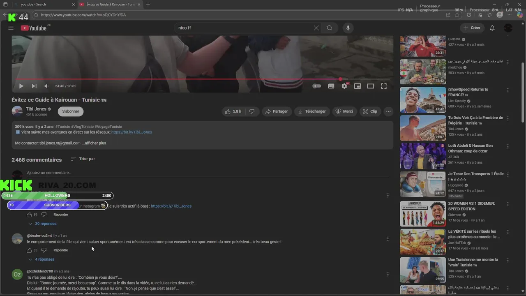Open more actions beside the Clip button
Image resolution: width=526 pixels, height=296 pixels.
pos(388,111)
